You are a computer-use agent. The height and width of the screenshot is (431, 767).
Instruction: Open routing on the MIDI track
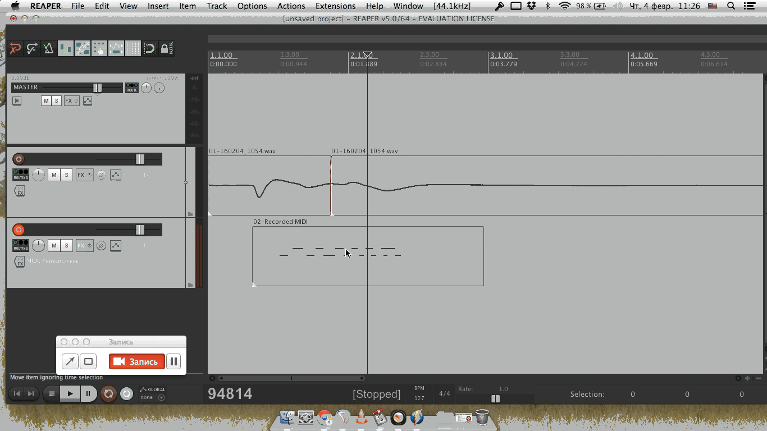(21, 245)
